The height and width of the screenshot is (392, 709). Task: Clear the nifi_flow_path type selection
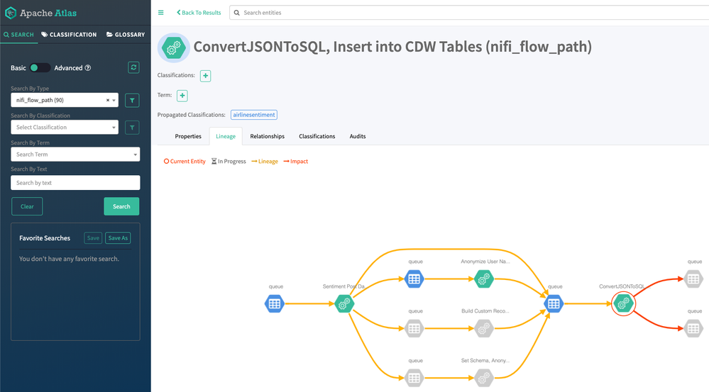click(x=108, y=100)
